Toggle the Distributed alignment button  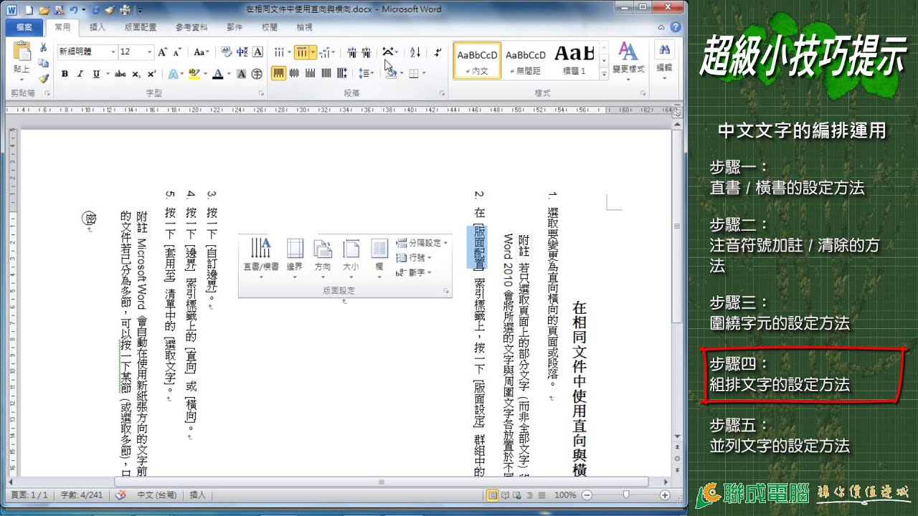342,73
